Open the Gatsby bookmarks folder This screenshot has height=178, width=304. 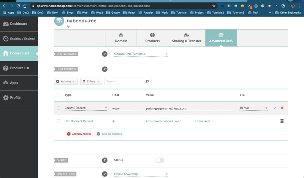[x=113, y=13]
